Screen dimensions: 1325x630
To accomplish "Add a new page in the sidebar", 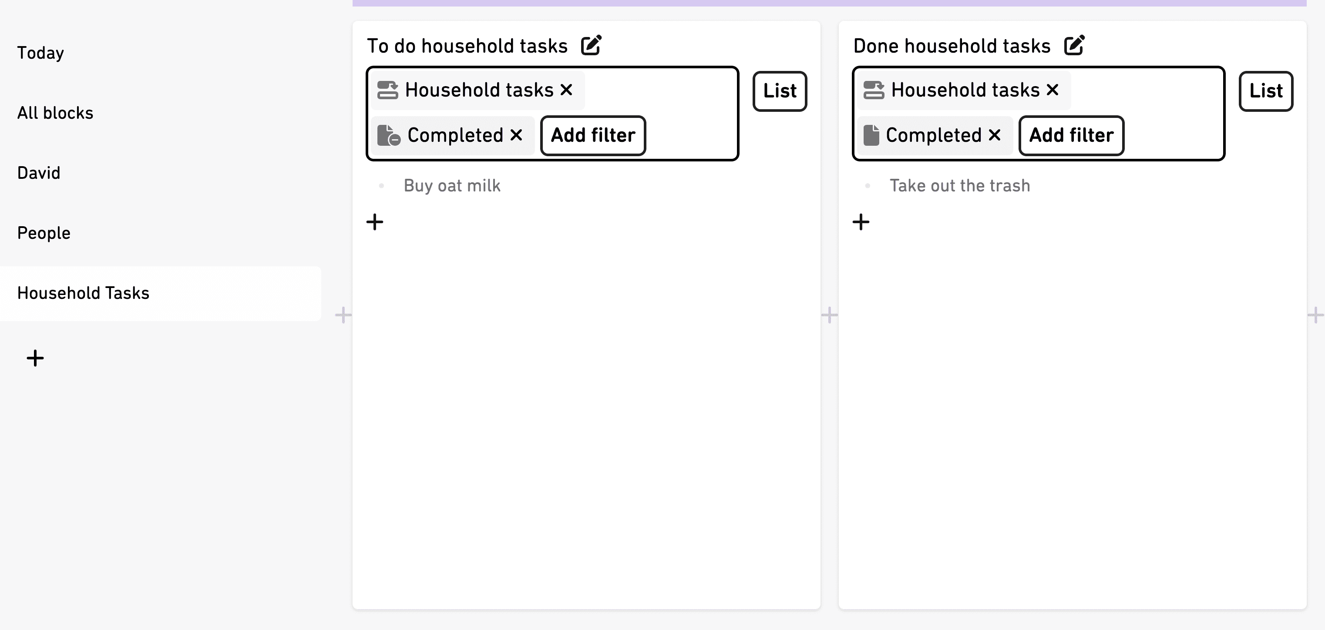I will pos(36,358).
